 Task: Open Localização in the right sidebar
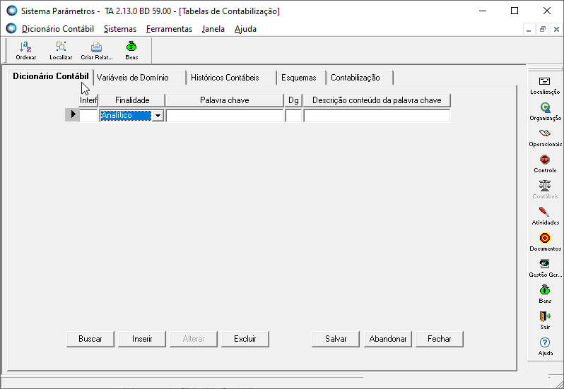pos(545,85)
